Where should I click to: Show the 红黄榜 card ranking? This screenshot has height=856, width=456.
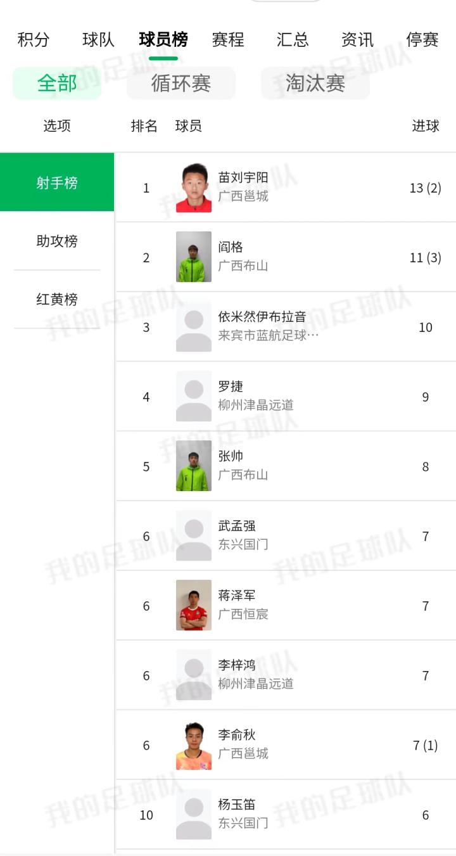coord(57,299)
